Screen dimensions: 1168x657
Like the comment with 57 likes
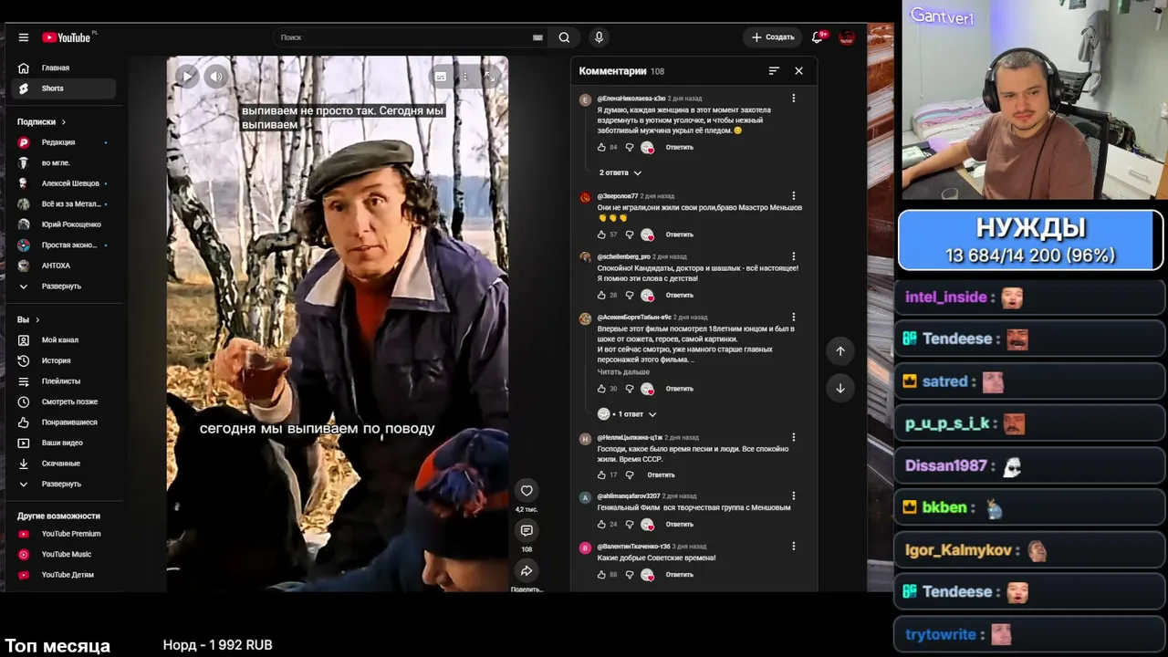click(601, 235)
